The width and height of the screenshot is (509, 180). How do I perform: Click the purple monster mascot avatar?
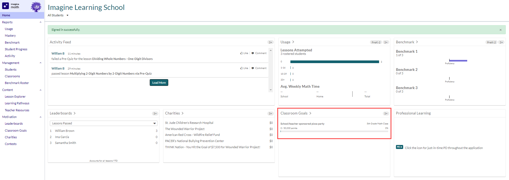36,6
